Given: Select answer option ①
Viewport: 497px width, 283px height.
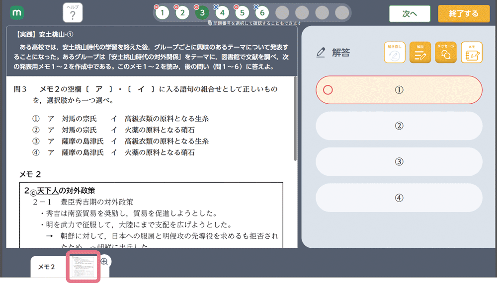Looking at the screenshot, I should tap(399, 90).
